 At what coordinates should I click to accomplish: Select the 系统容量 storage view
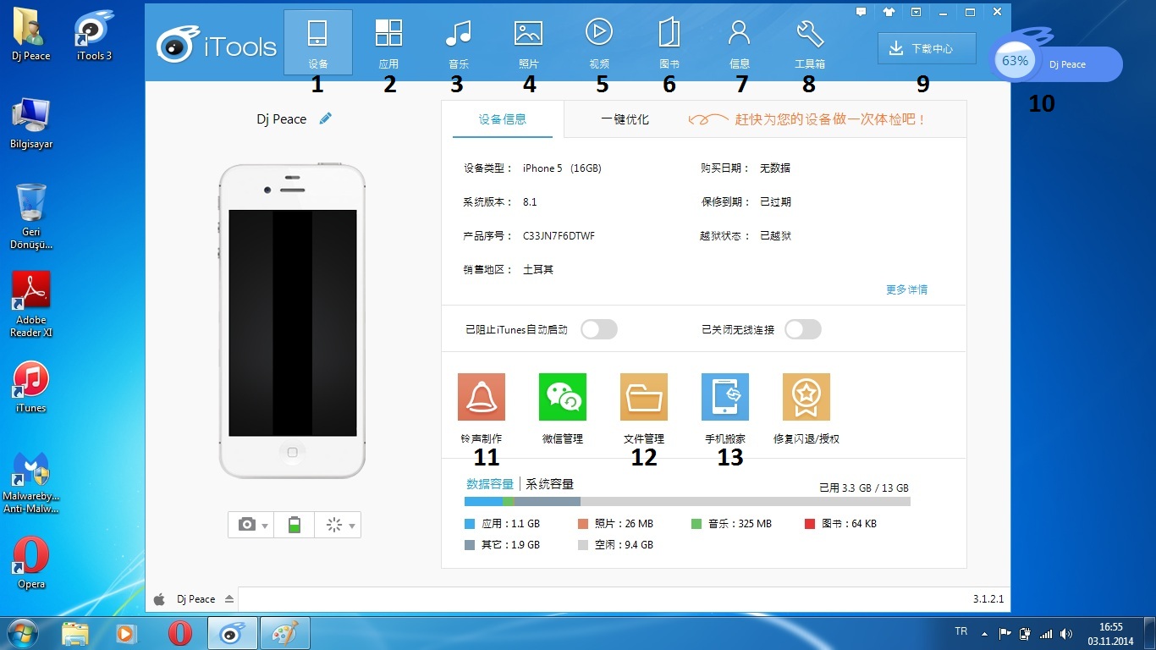pos(550,484)
